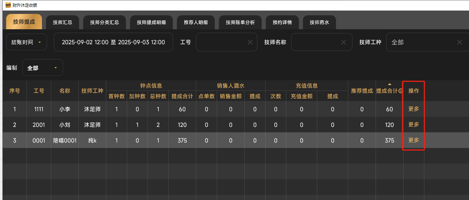Click the 名称 column header

click(x=65, y=91)
